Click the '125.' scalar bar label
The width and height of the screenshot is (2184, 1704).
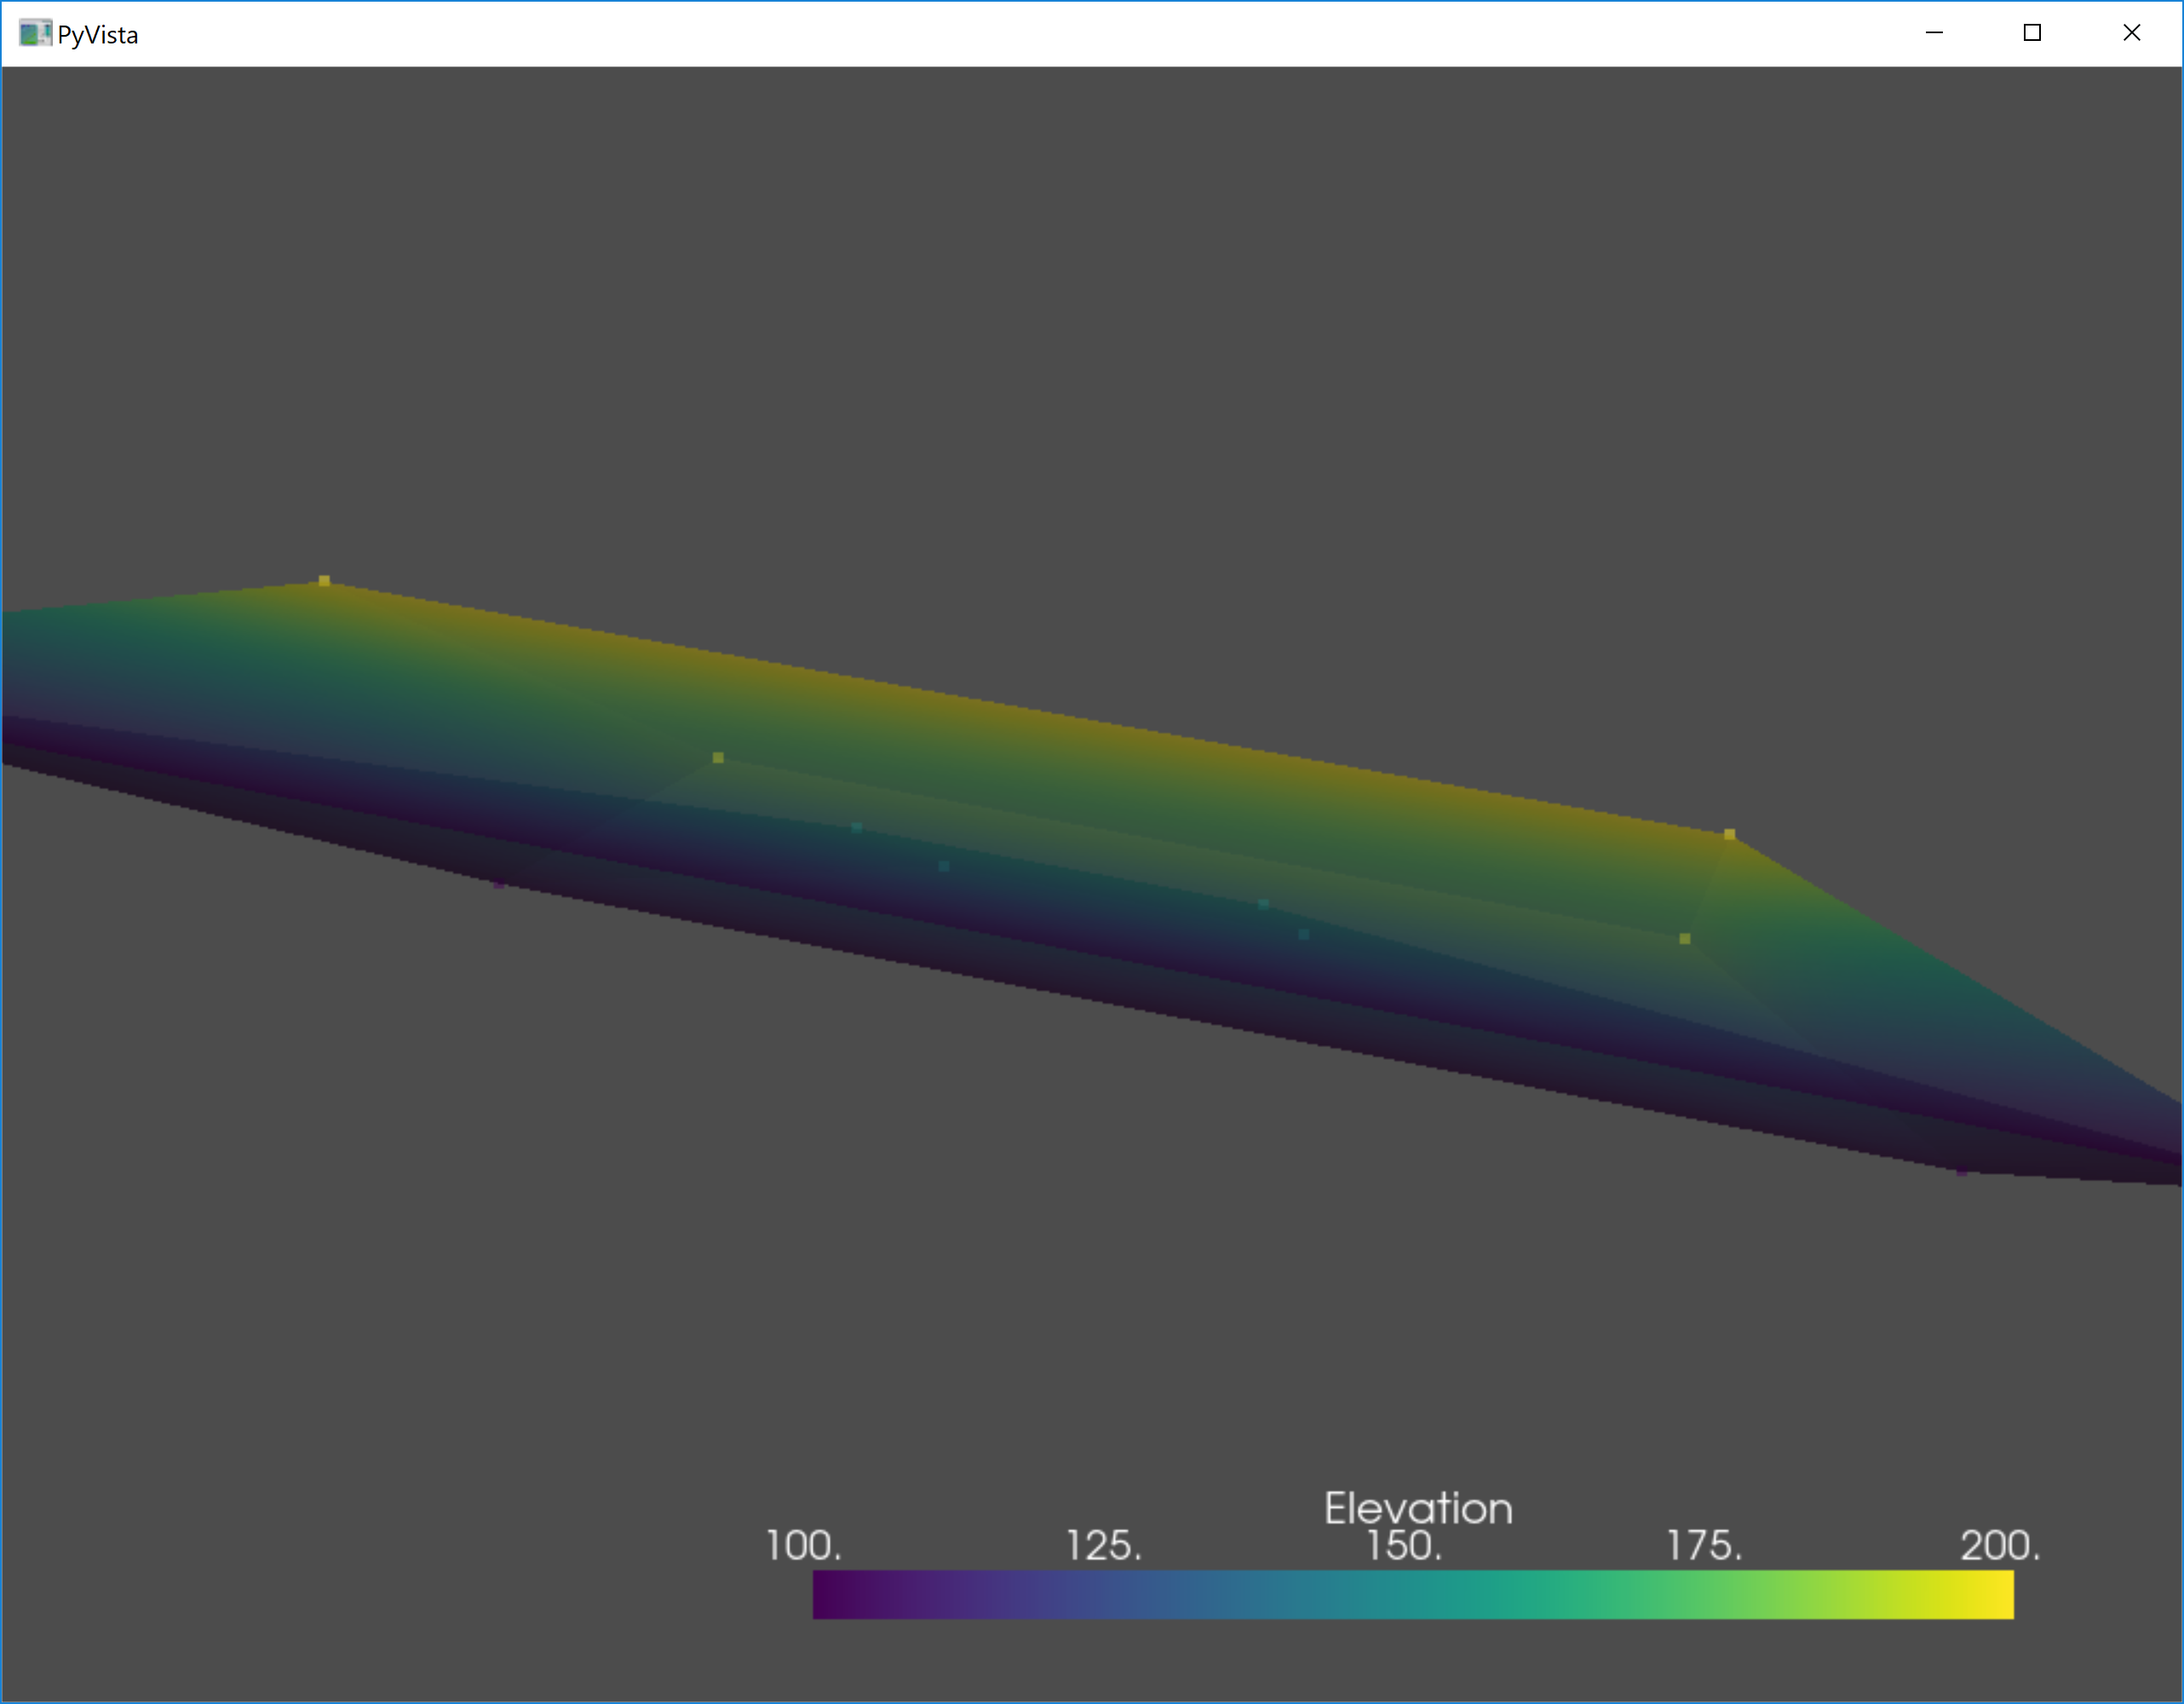pos(1103,1546)
